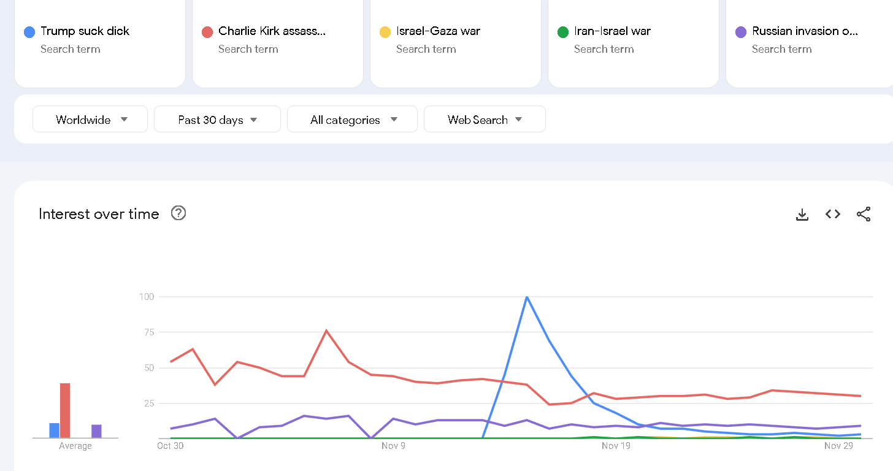Screen dimensions: 893x471
Task: Open help next to Interest over time
Action: pos(178,213)
